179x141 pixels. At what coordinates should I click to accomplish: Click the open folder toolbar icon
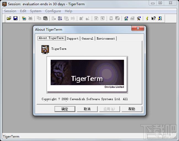pos(9,18)
